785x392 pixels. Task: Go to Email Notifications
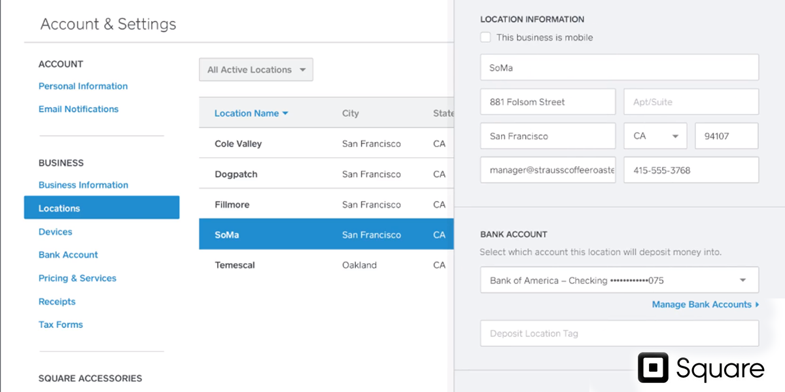pyautogui.click(x=78, y=109)
